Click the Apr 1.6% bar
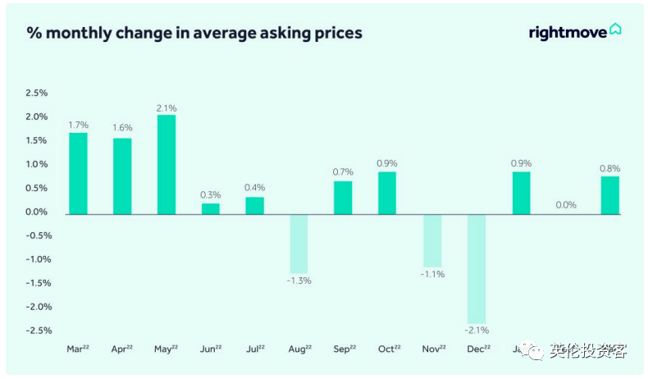Viewport: 648px width, 379px height. tap(122, 176)
